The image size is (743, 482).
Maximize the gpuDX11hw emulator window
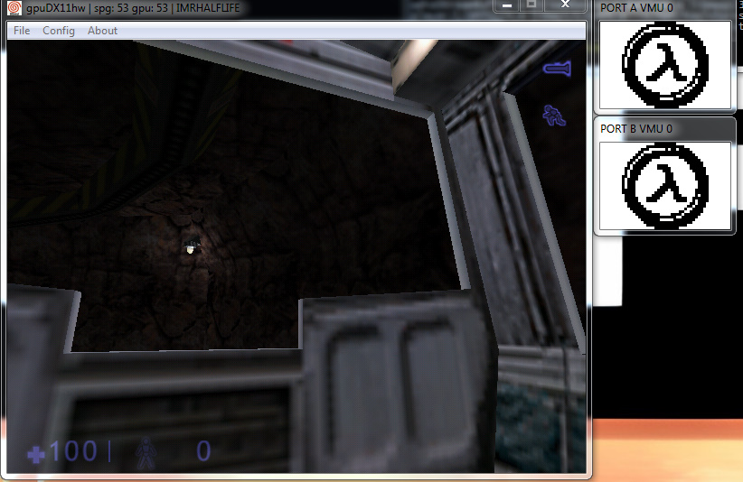coord(531,5)
